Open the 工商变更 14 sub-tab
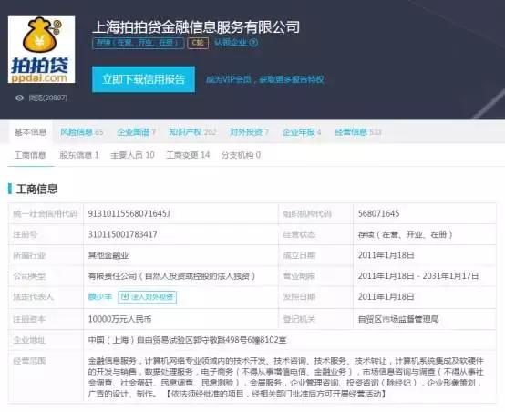The image size is (505, 412). tap(188, 155)
